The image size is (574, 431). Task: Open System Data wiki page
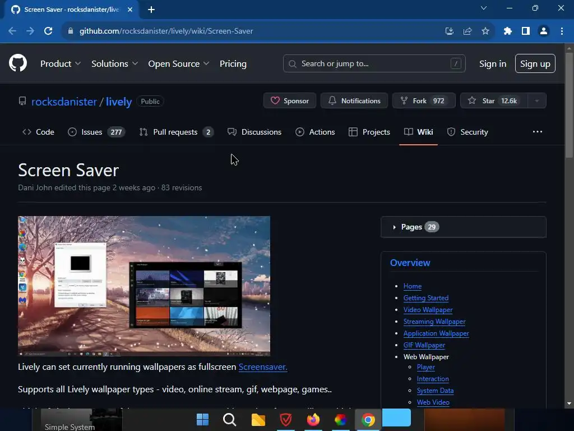click(x=435, y=391)
